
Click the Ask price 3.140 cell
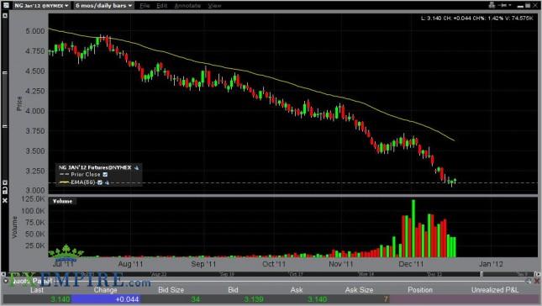[317, 299]
